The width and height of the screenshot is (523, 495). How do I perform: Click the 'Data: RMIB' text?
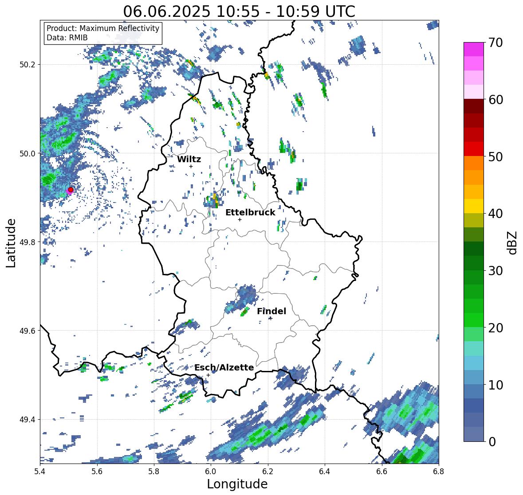coord(67,38)
